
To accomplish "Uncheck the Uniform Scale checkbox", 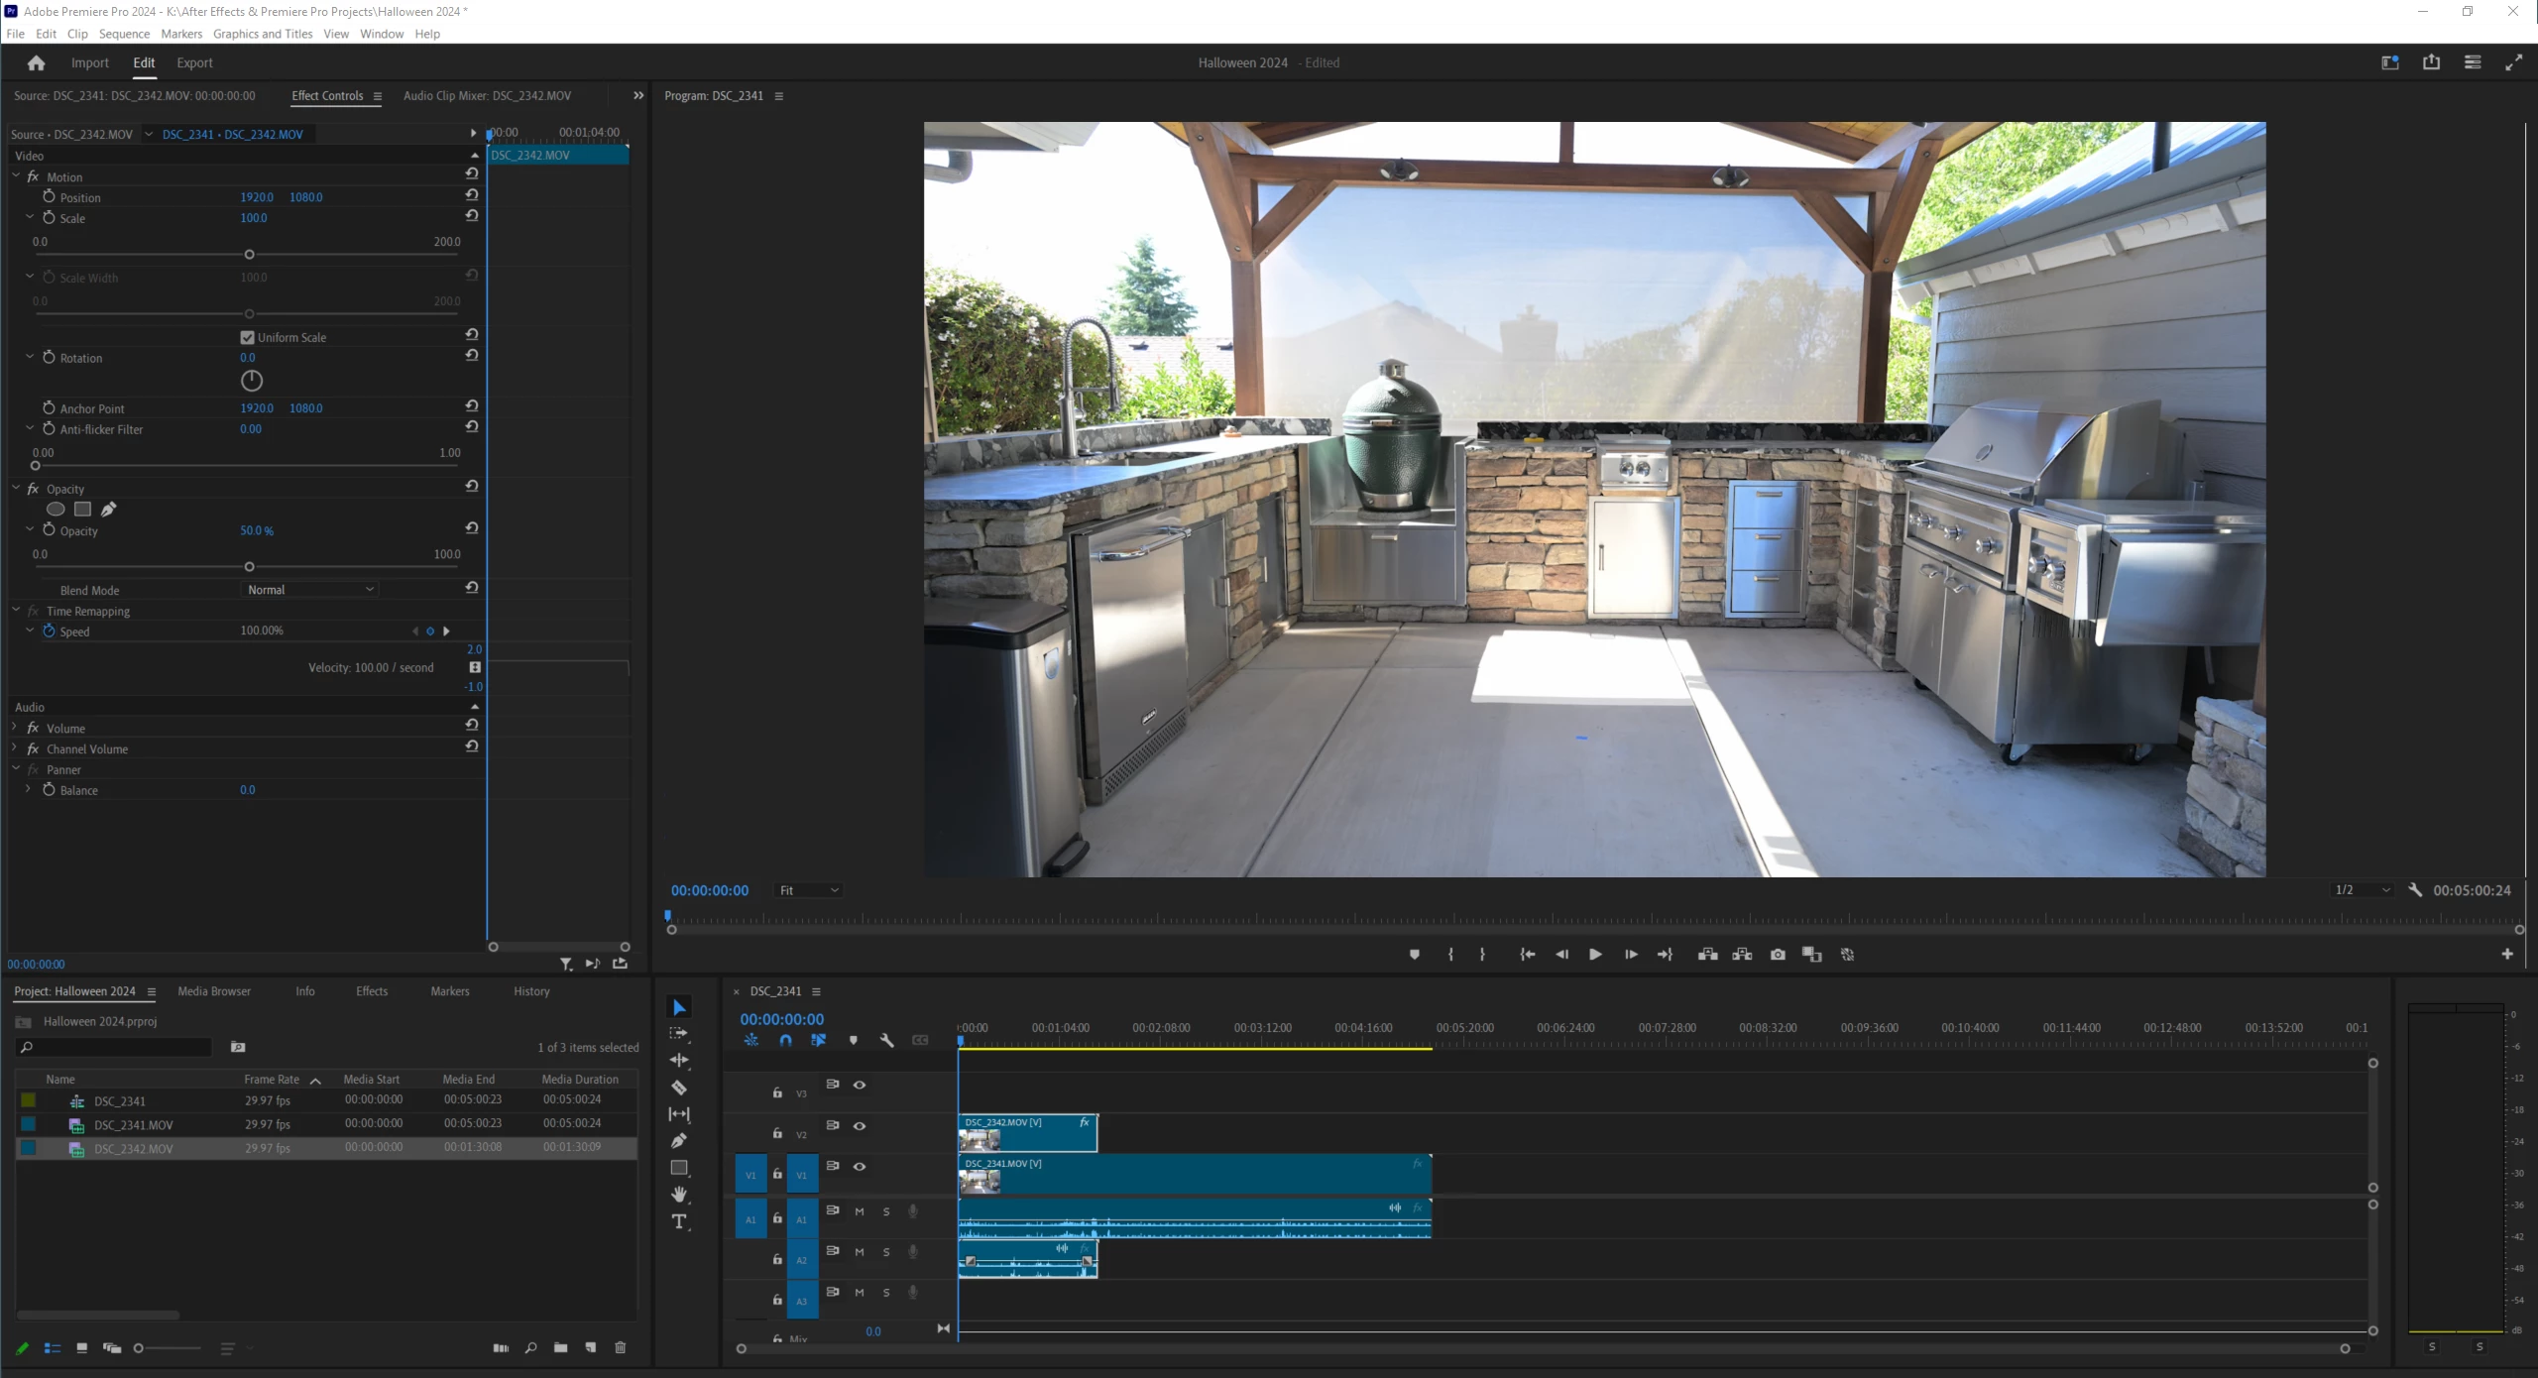I will [248, 337].
